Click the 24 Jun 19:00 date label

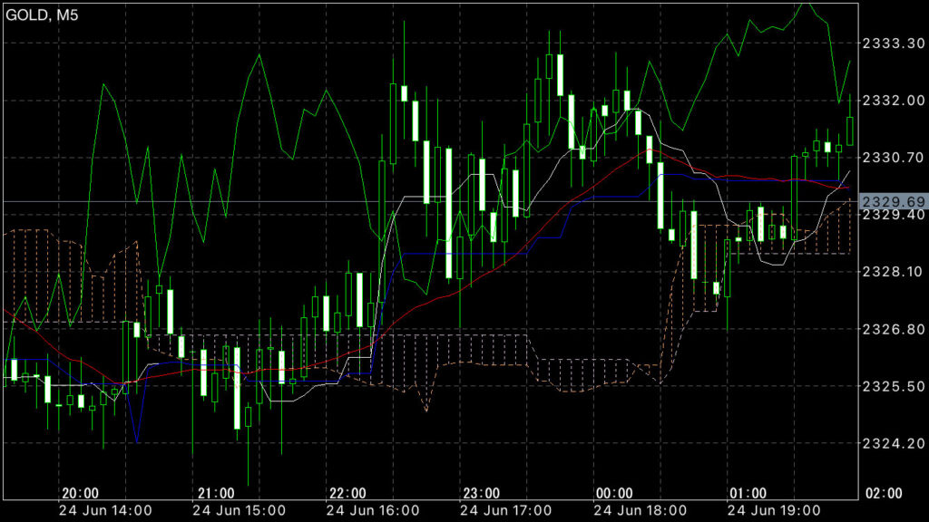pos(774,511)
